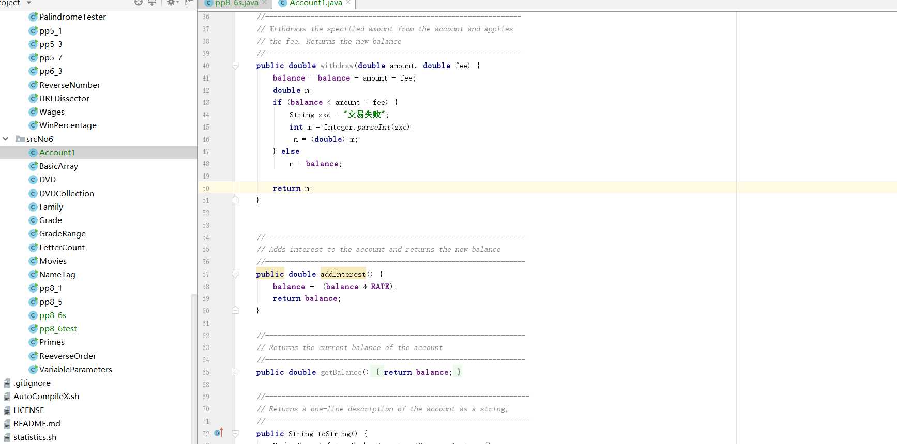
Task: Open the Project view dropdown arrow
Action: coord(29,3)
